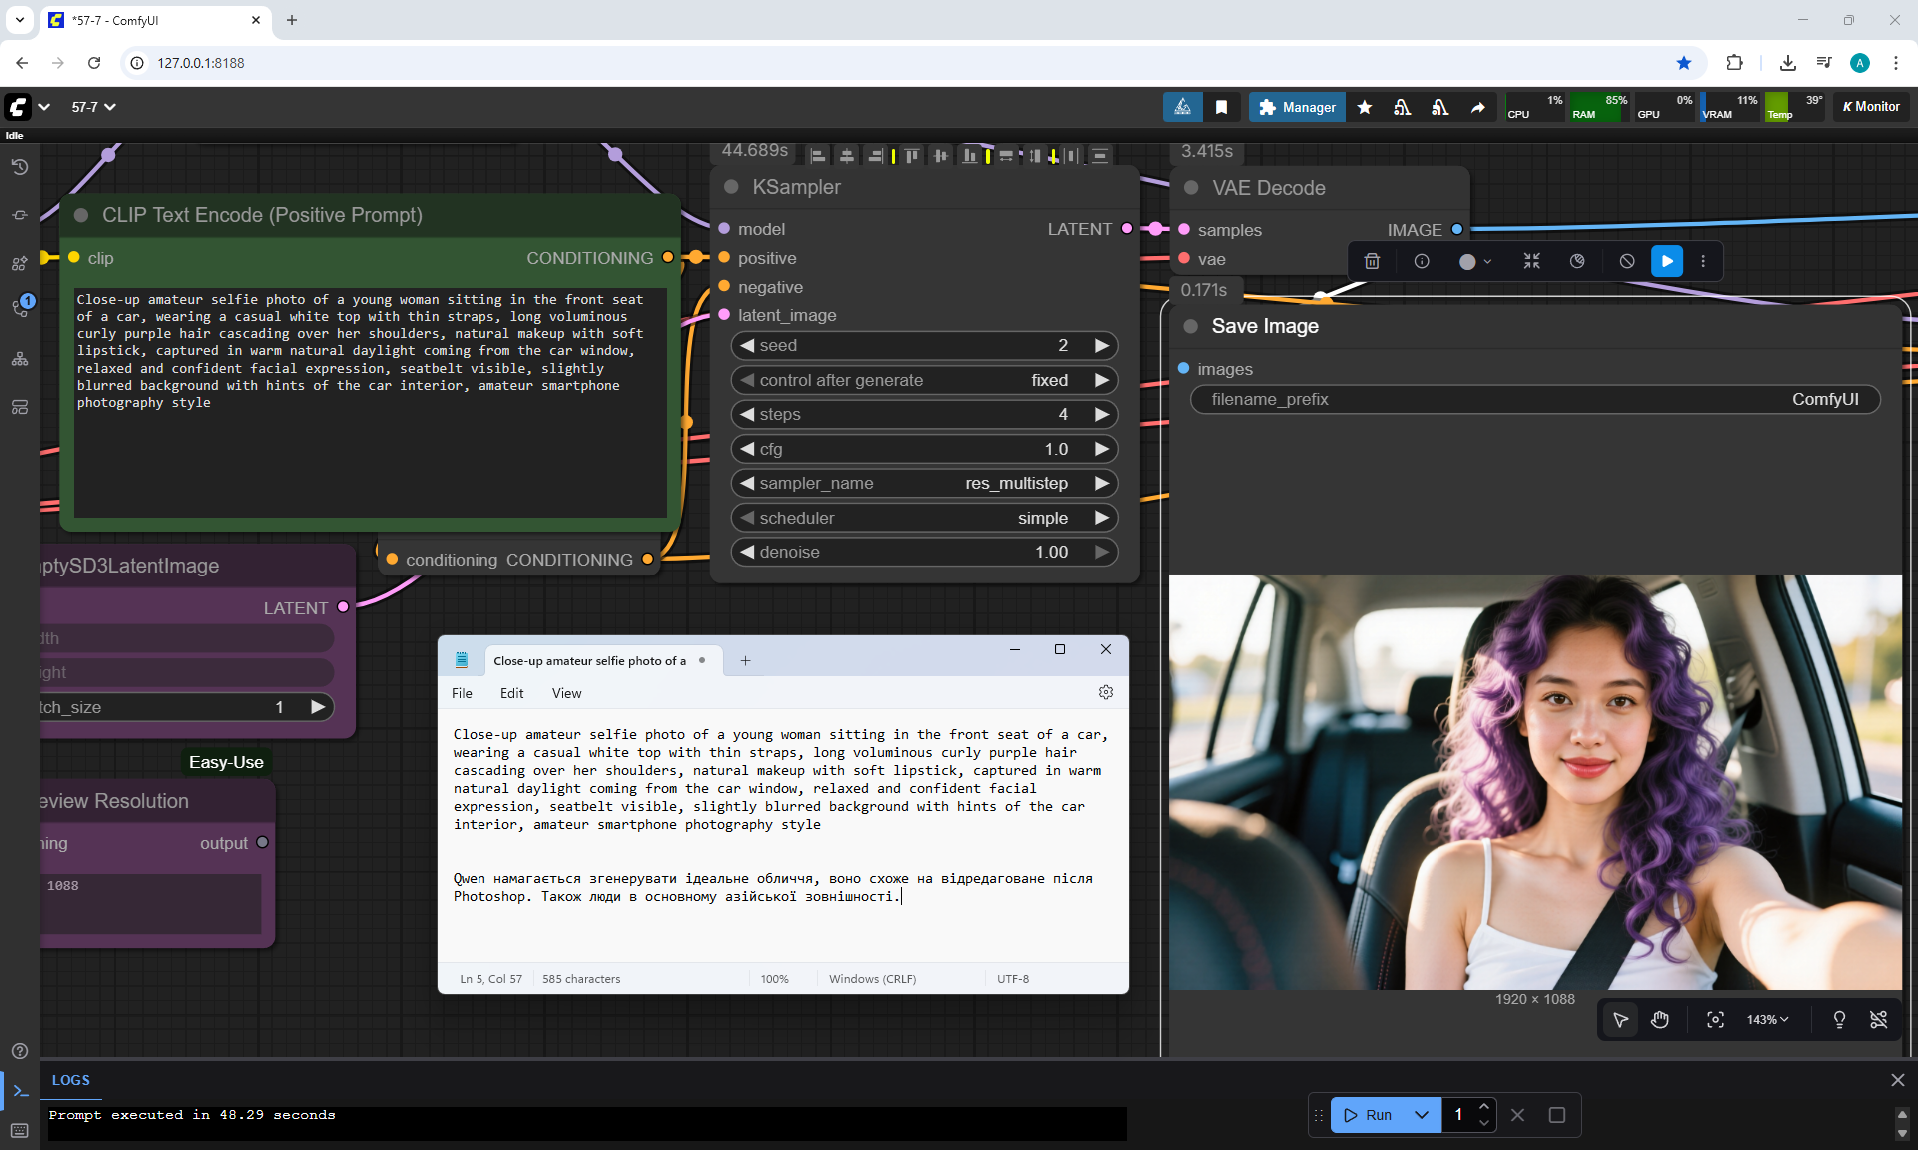1918x1150 pixels.
Task: Toggle link visibility icon
Action: [x=1878, y=1019]
